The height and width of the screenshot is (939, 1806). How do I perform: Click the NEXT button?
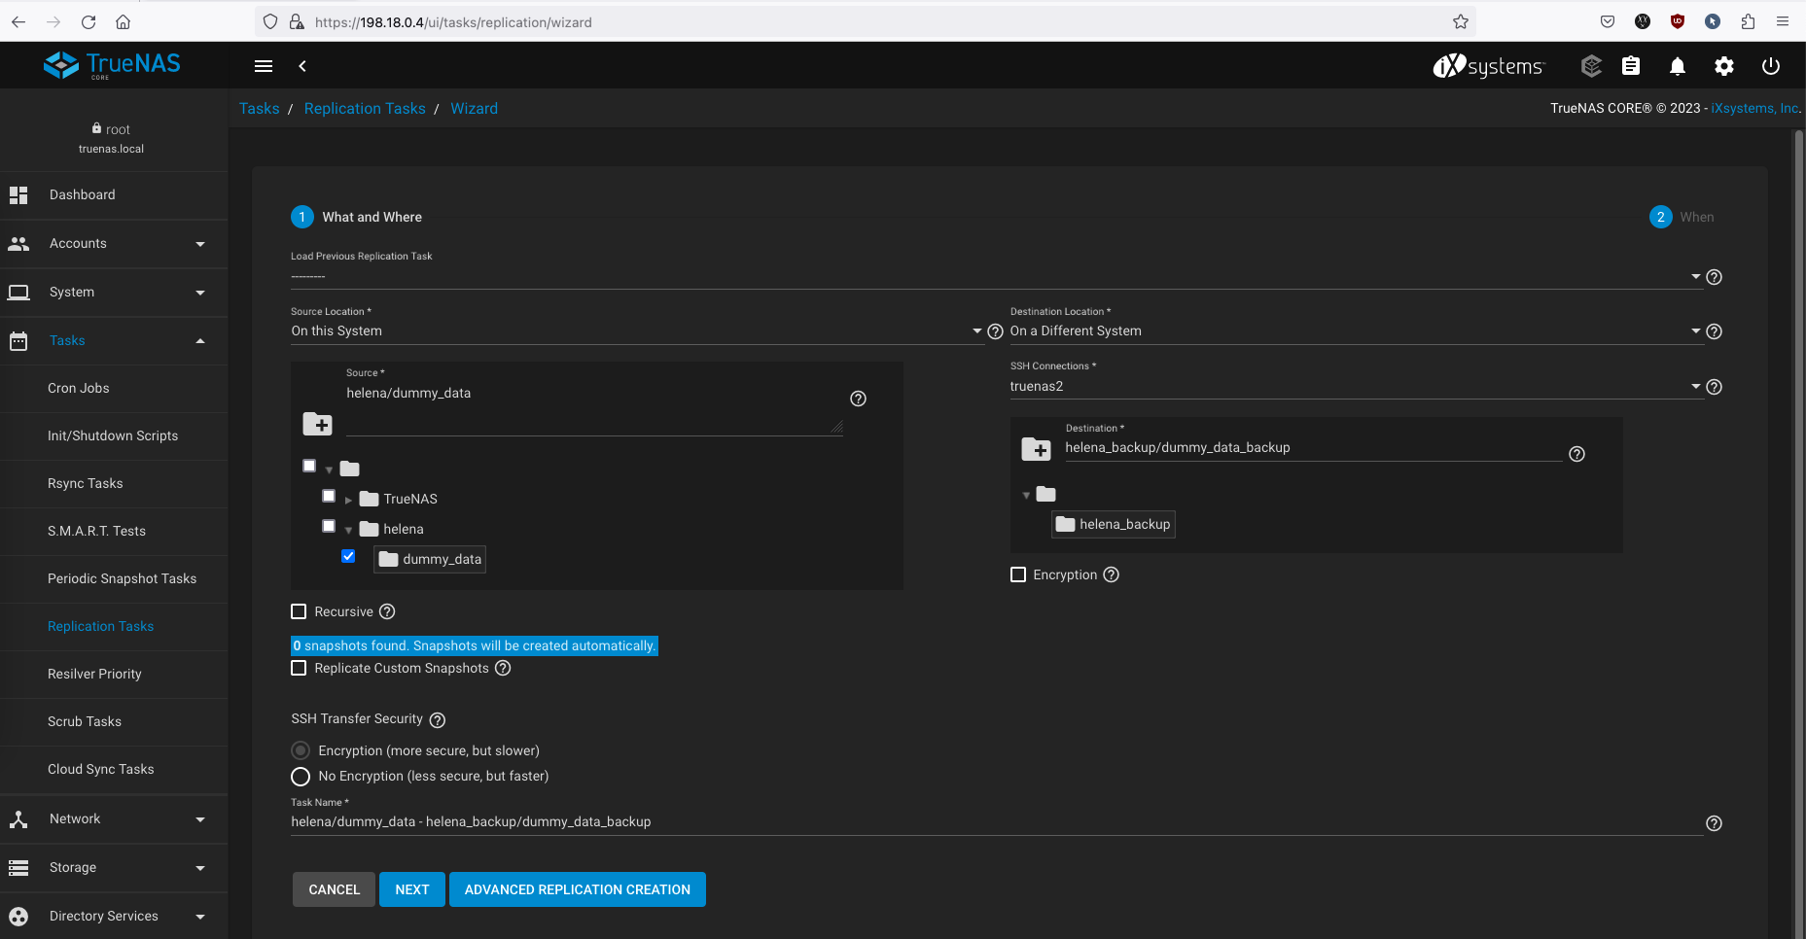pyautogui.click(x=411, y=889)
